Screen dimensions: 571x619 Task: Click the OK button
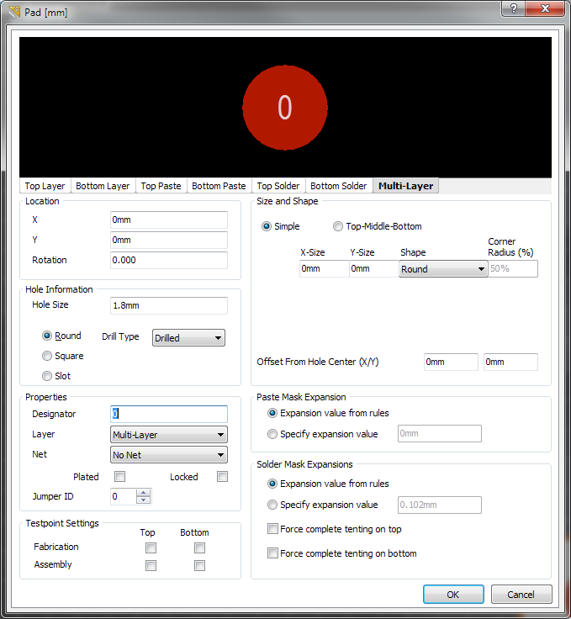(453, 595)
